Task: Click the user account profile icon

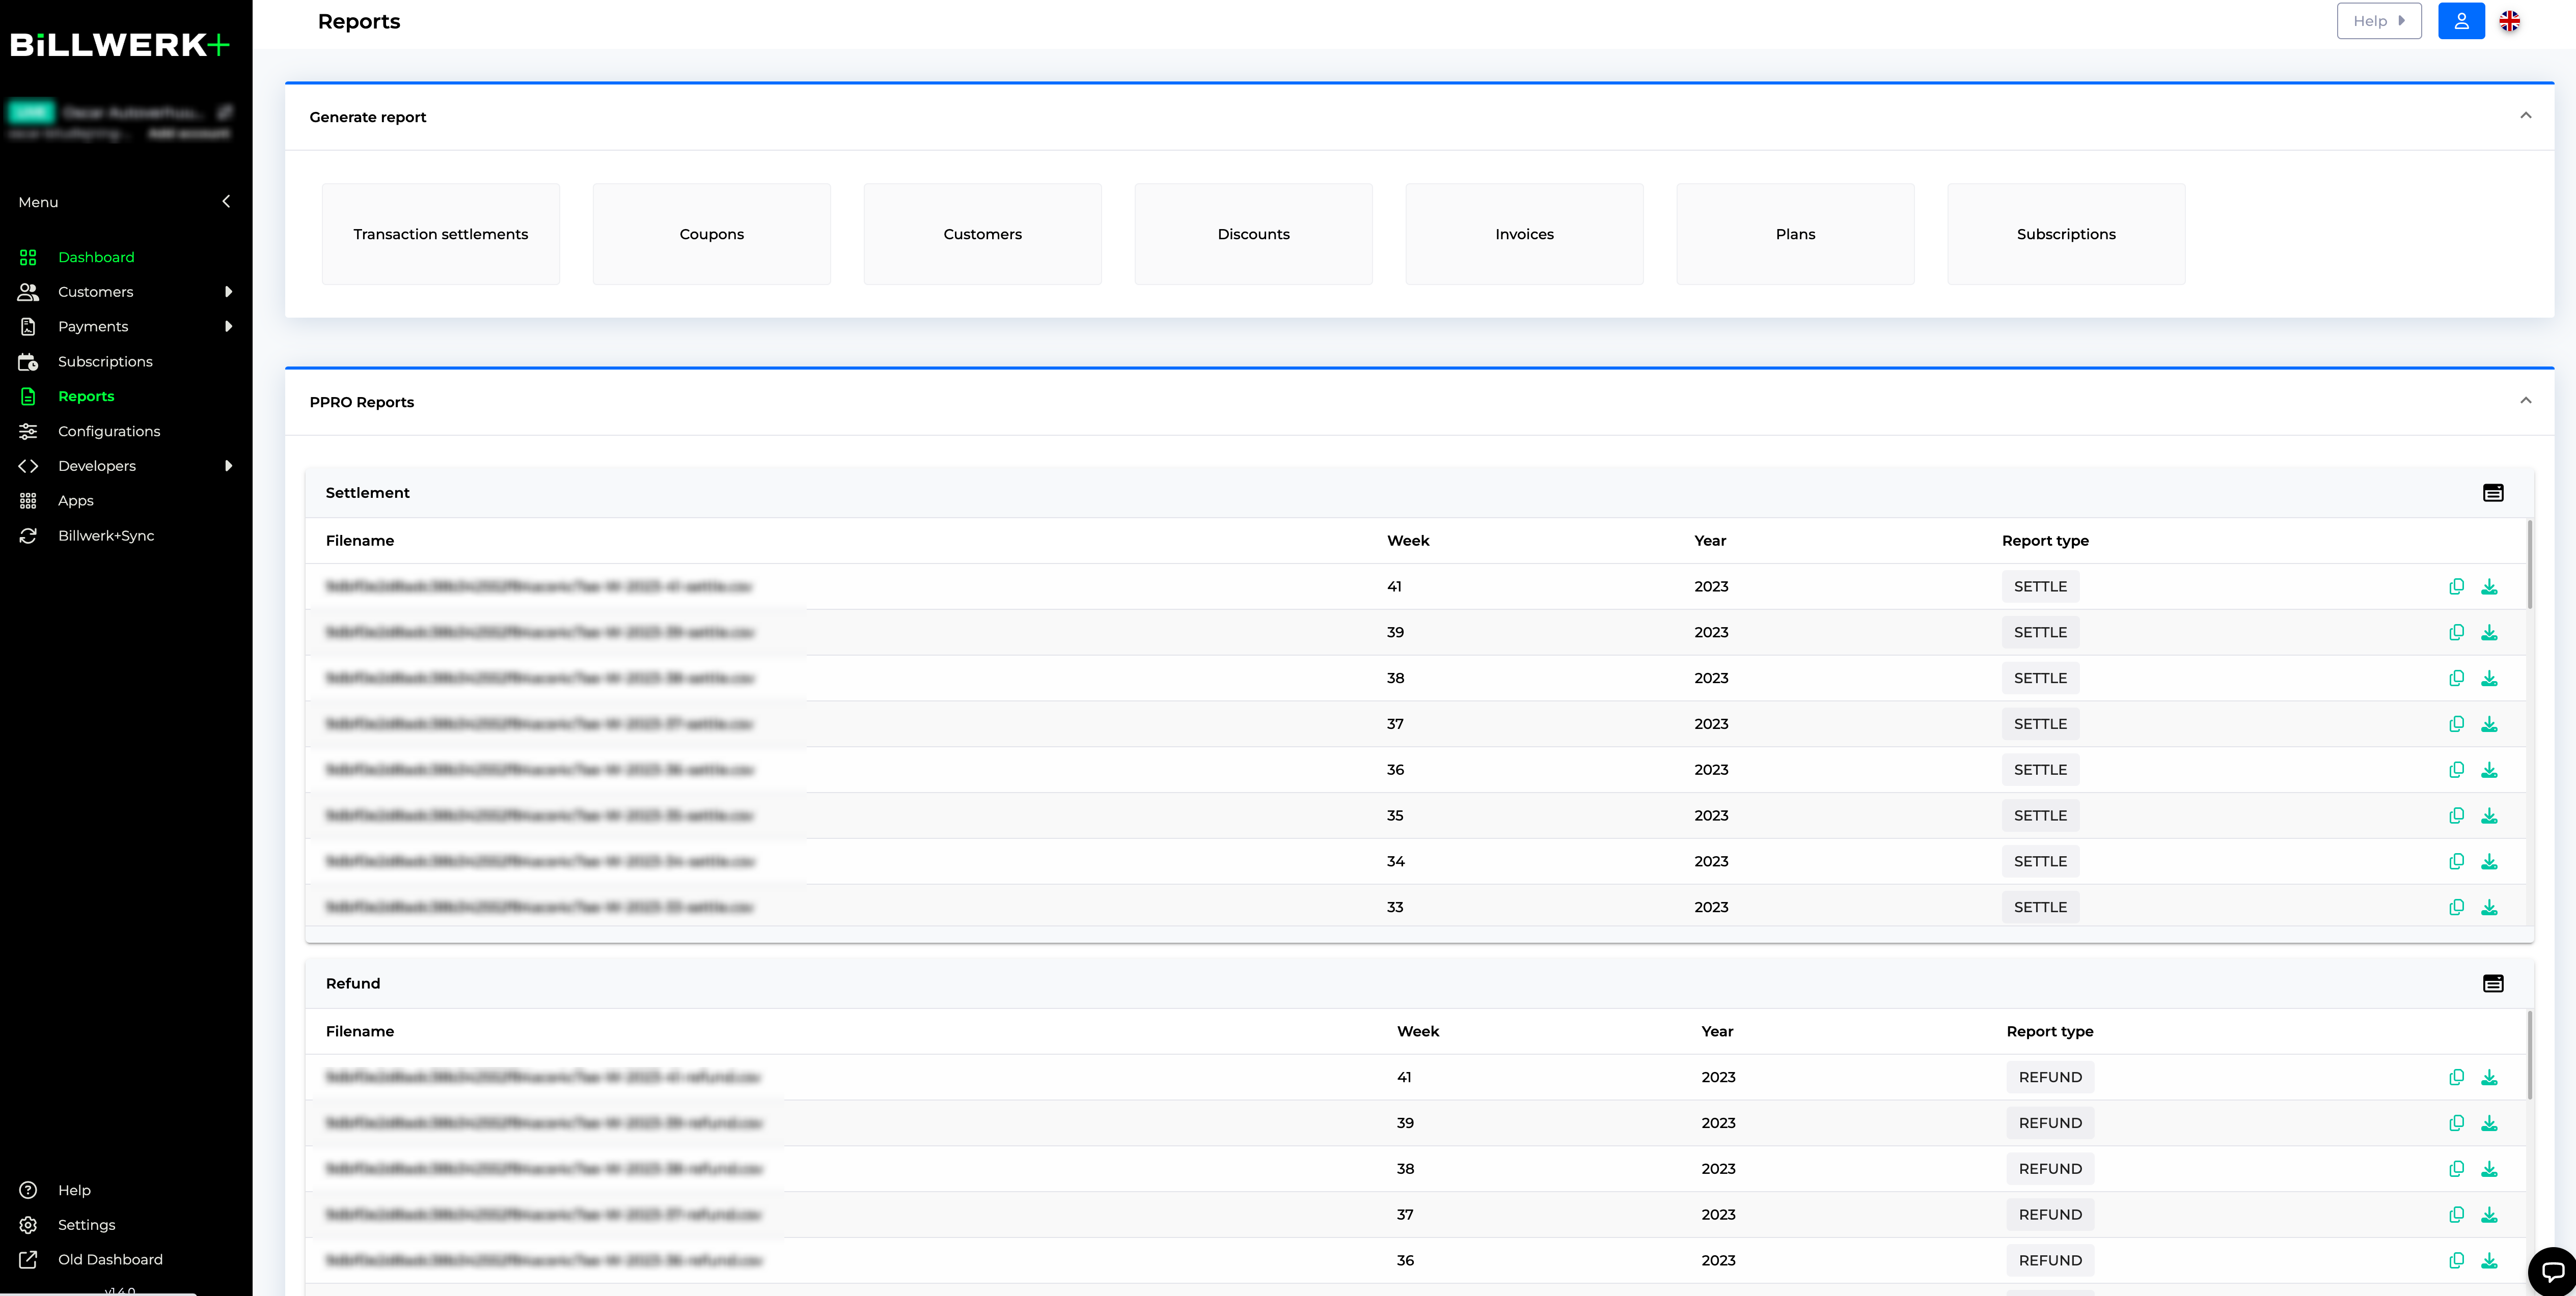Action: [x=2461, y=21]
